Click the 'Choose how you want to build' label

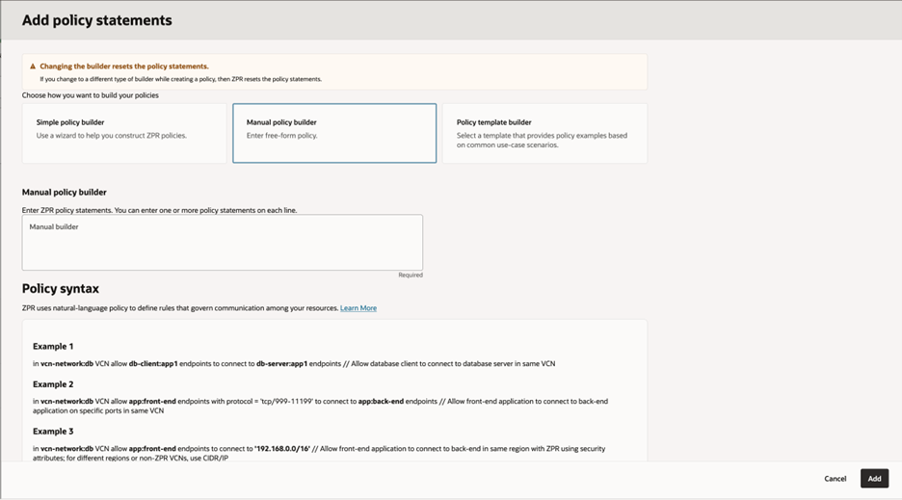pyautogui.click(x=91, y=95)
